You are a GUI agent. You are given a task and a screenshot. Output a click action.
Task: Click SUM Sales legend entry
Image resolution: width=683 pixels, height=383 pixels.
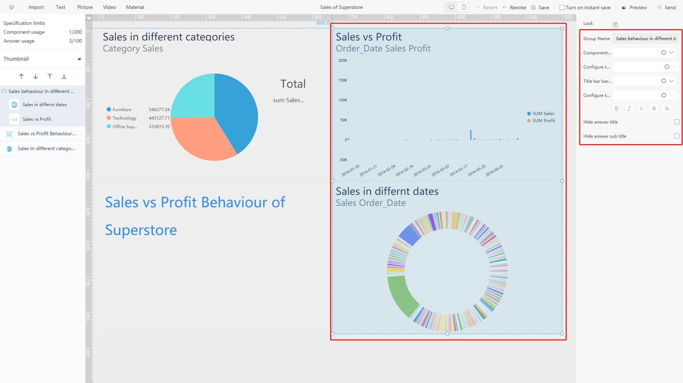coord(541,114)
